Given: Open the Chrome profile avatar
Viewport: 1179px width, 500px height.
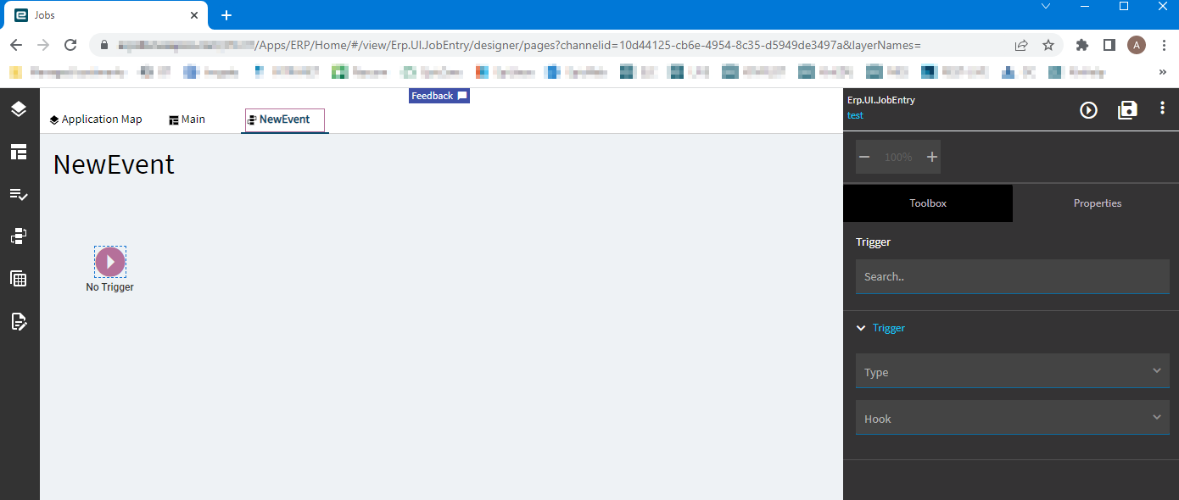Looking at the screenshot, I should 1137,45.
